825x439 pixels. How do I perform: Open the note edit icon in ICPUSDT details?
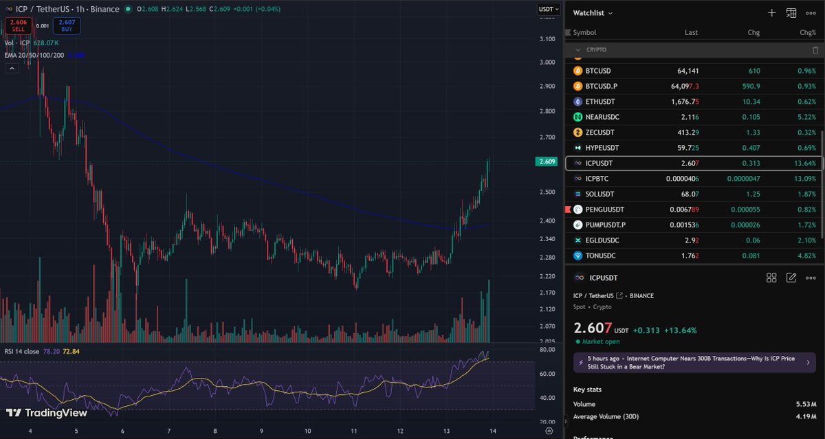click(791, 278)
